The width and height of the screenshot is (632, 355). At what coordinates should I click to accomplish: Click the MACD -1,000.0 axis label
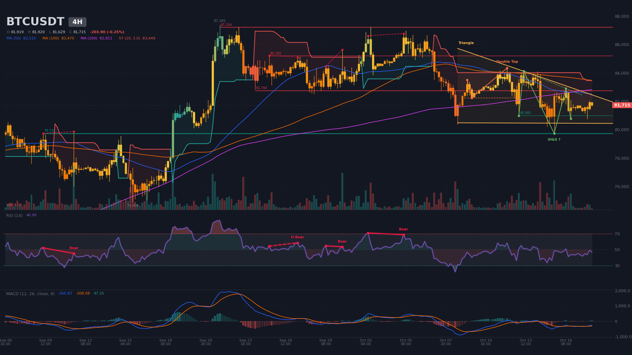(623, 337)
